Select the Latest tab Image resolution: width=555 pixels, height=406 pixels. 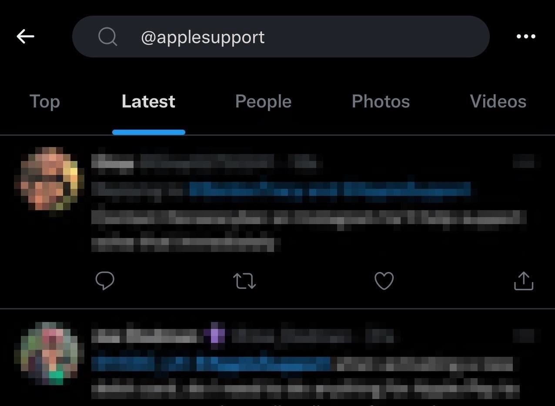(x=148, y=101)
